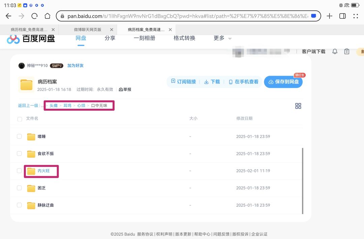Open the 版权投诉 footer link
364x239 pixels.
(x=240, y=234)
